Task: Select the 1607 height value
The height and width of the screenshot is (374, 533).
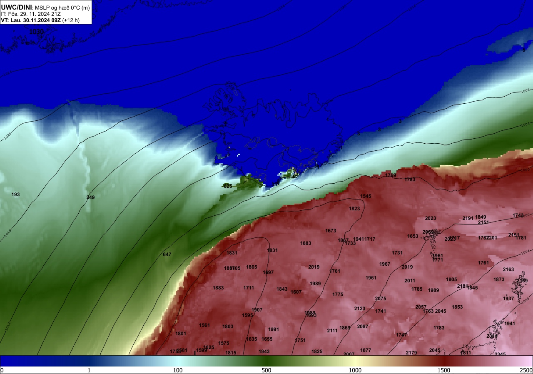Action: (x=296, y=292)
